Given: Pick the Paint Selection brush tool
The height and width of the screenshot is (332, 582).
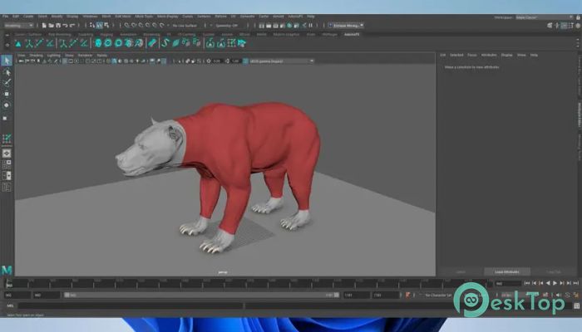Looking at the screenshot, I should [7, 83].
